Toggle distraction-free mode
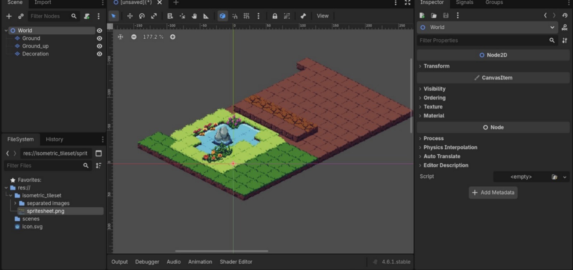The width and height of the screenshot is (573, 270). (407, 3)
